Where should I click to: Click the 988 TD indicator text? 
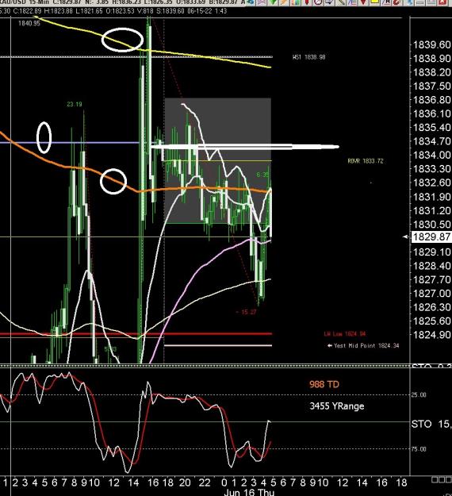pos(324,384)
